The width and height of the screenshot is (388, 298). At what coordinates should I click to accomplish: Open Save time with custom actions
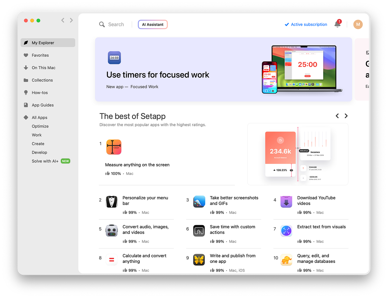(232, 230)
